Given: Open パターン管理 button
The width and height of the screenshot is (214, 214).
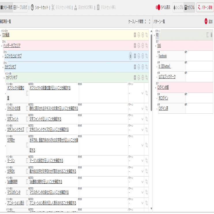Looking at the screenshot, I should click(x=205, y=7).
